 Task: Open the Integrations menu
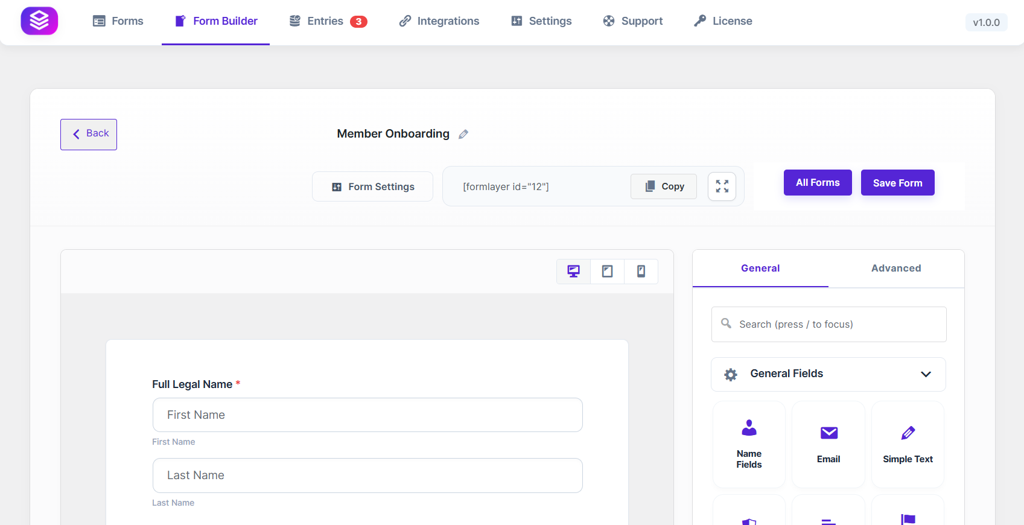coord(439,21)
